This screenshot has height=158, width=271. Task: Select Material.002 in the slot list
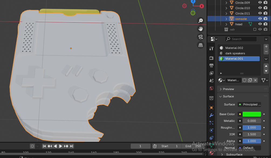(234, 48)
